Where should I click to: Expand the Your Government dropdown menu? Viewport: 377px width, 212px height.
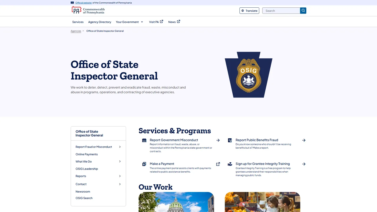(x=129, y=22)
